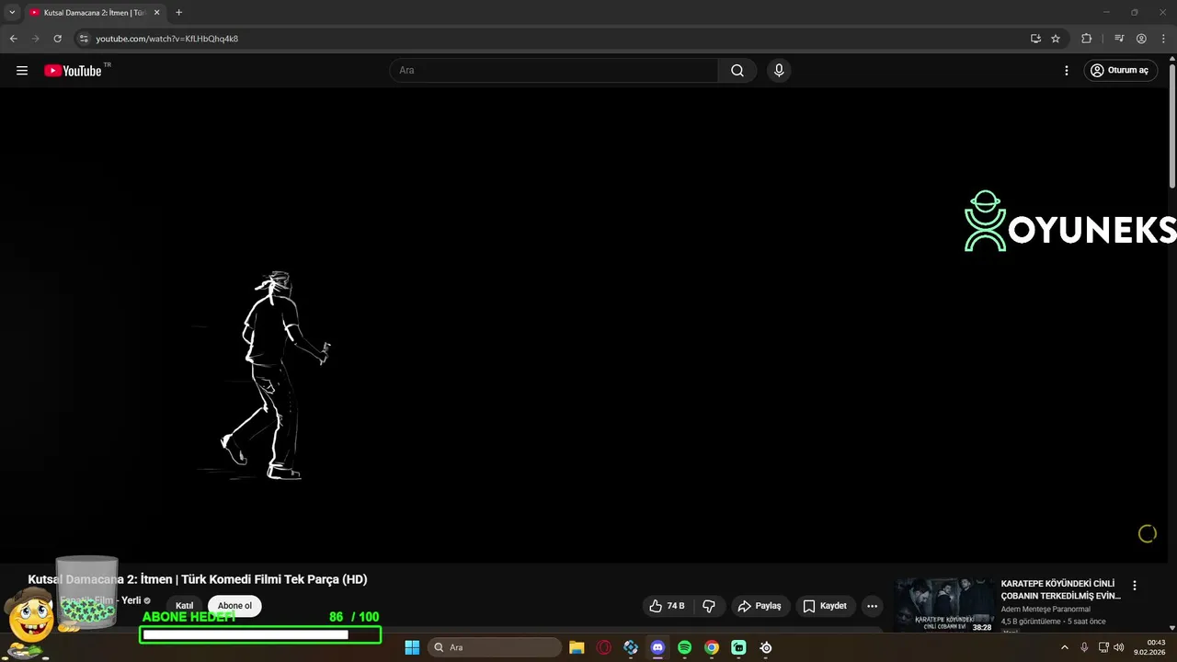The width and height of the screenshot is (1177, 662).
Task: Open the suggested video title Karatepe Köyündeki Cinli
Action: 1060,589
